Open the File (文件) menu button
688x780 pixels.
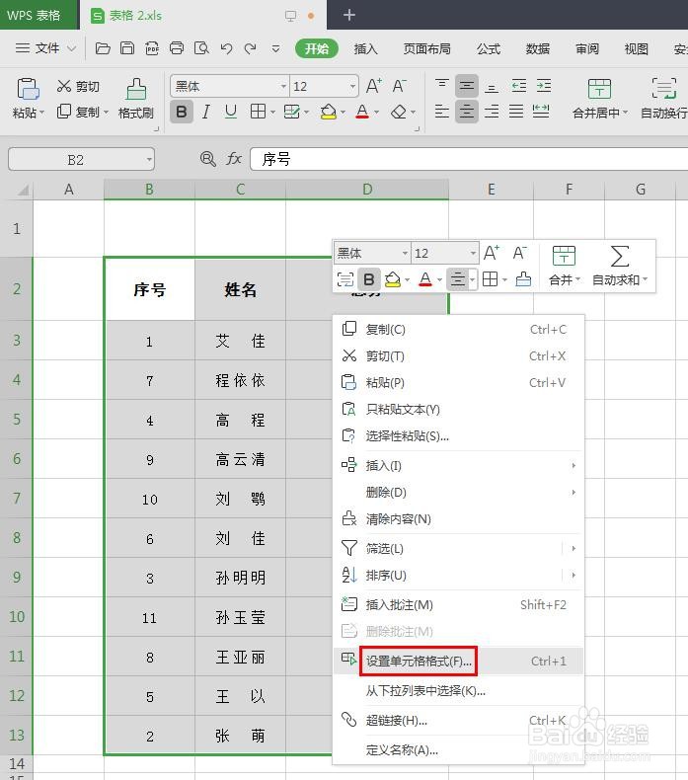pos(45,48)
